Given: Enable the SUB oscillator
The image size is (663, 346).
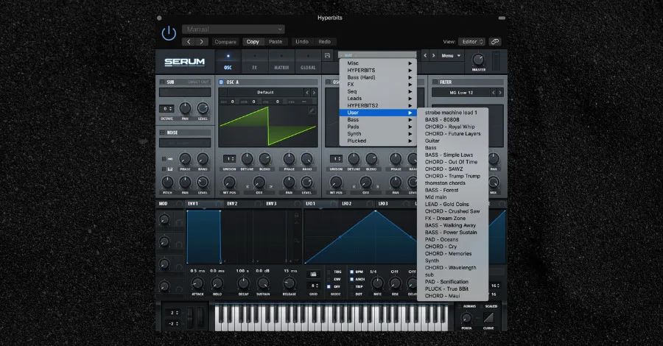Looking at the screenshot, I should pyautogui.click(x=162, y=82).
